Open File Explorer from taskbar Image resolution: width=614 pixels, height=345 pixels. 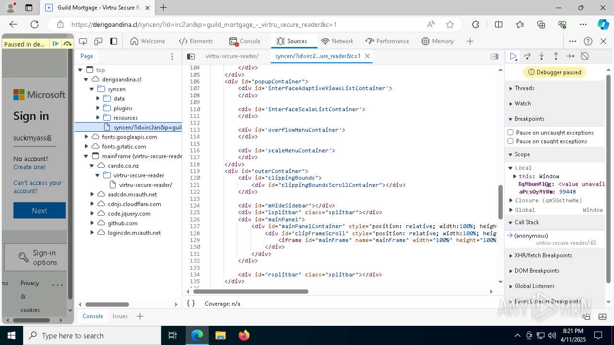220,335
